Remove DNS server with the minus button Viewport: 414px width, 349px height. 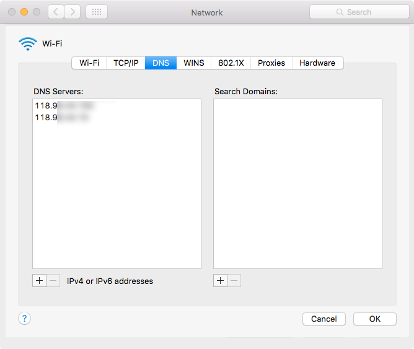(53, 280)
